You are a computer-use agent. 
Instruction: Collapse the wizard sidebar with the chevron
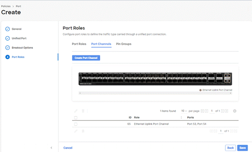coord(51,148)
